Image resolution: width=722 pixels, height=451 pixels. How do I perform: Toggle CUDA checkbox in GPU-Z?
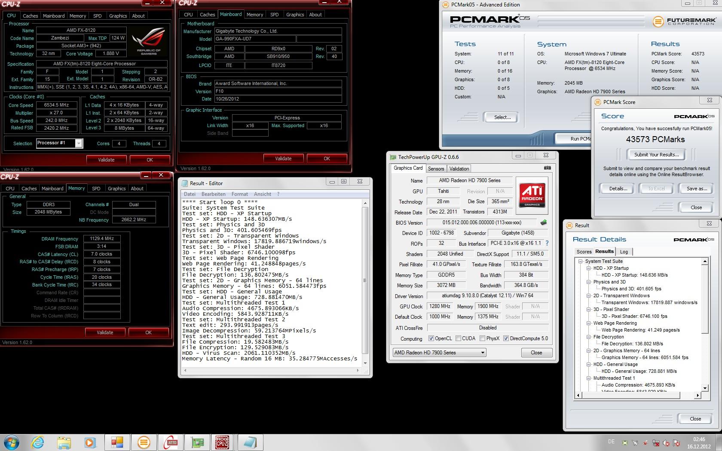coord(458,338)
